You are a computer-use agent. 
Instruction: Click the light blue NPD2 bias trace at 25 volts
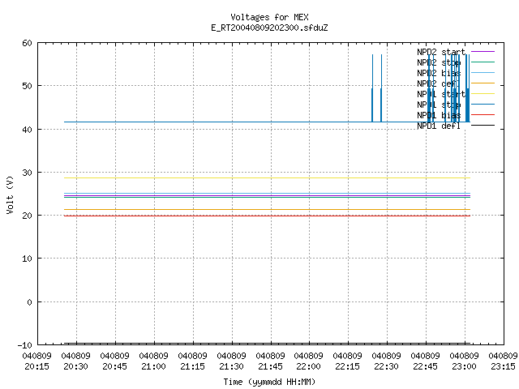coord(267,193)
